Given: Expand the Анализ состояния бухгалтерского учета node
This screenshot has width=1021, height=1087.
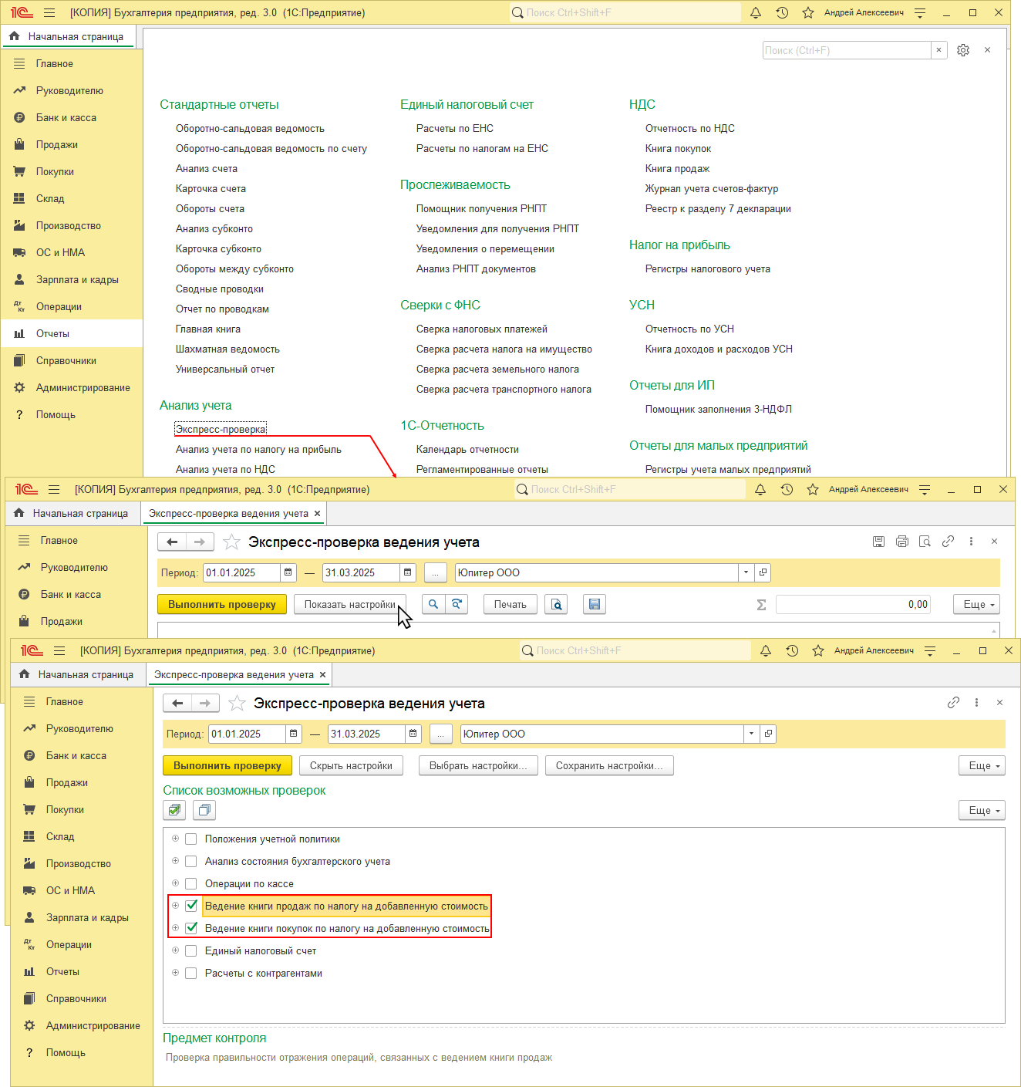Looking at the screenshot, I should click(x=175, y=861).
